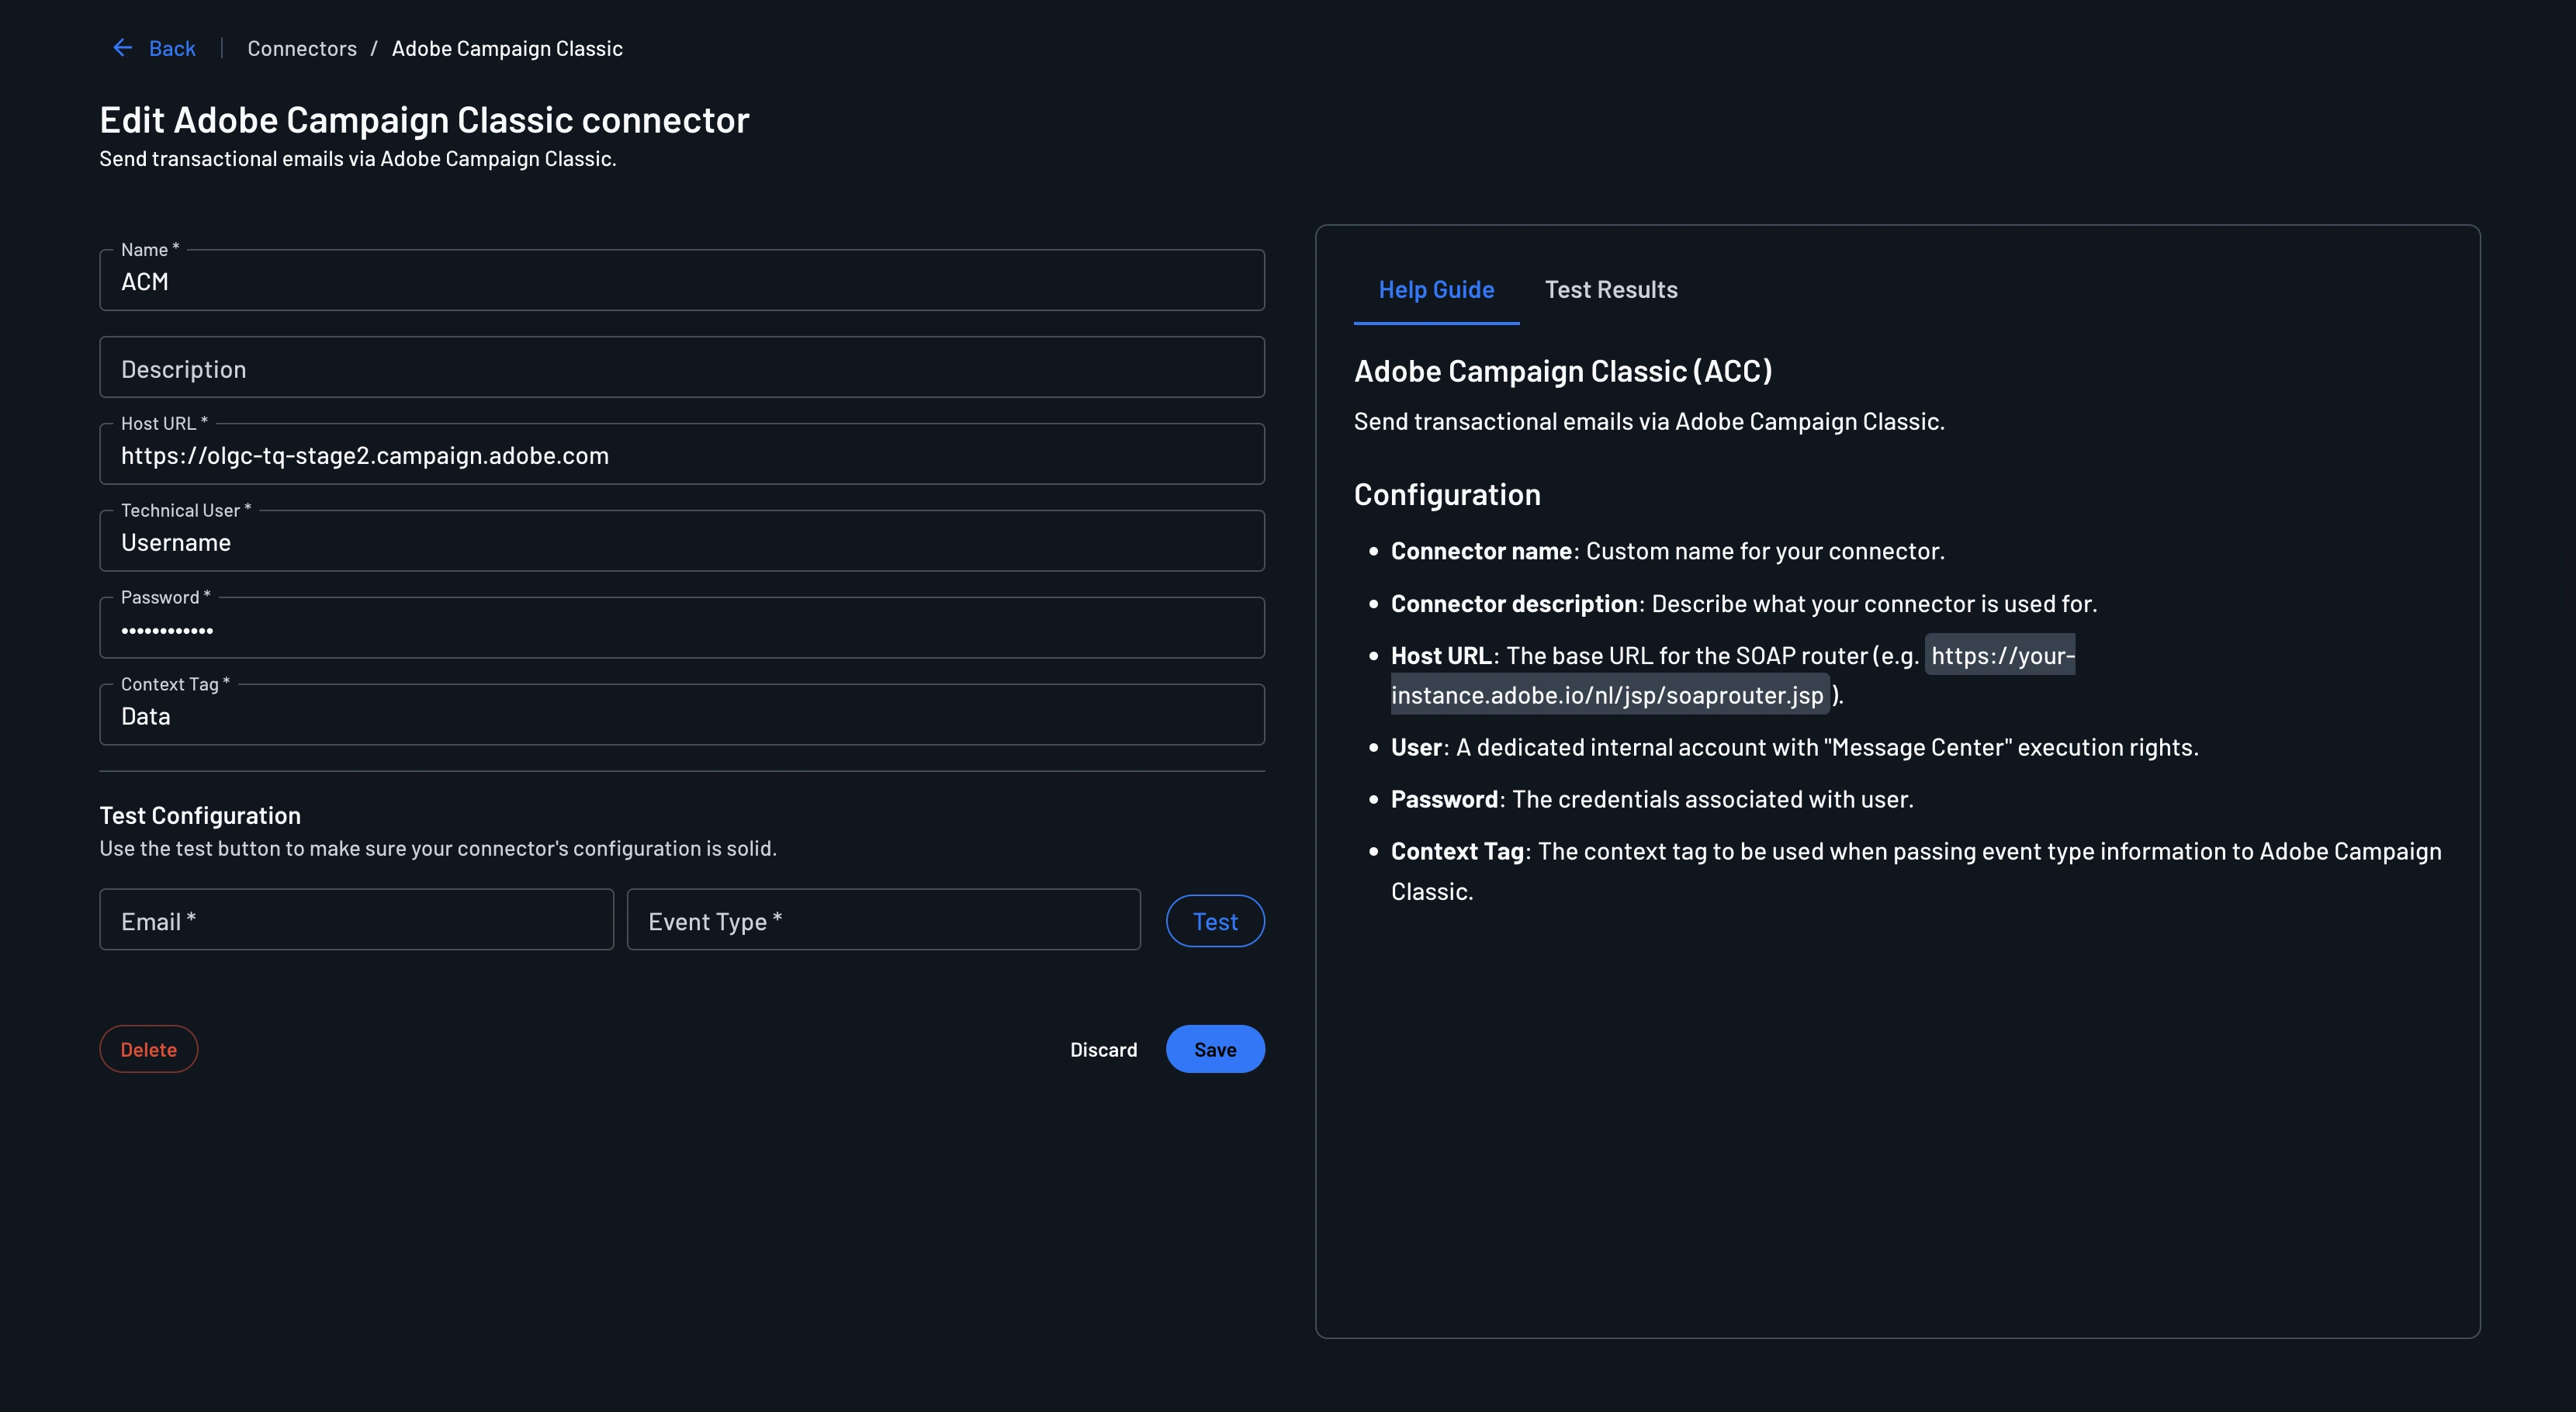Click the Email field under Test Configuration
Image resolution: width=2576 pixels, height=1412 pixels.
[356, 920]
